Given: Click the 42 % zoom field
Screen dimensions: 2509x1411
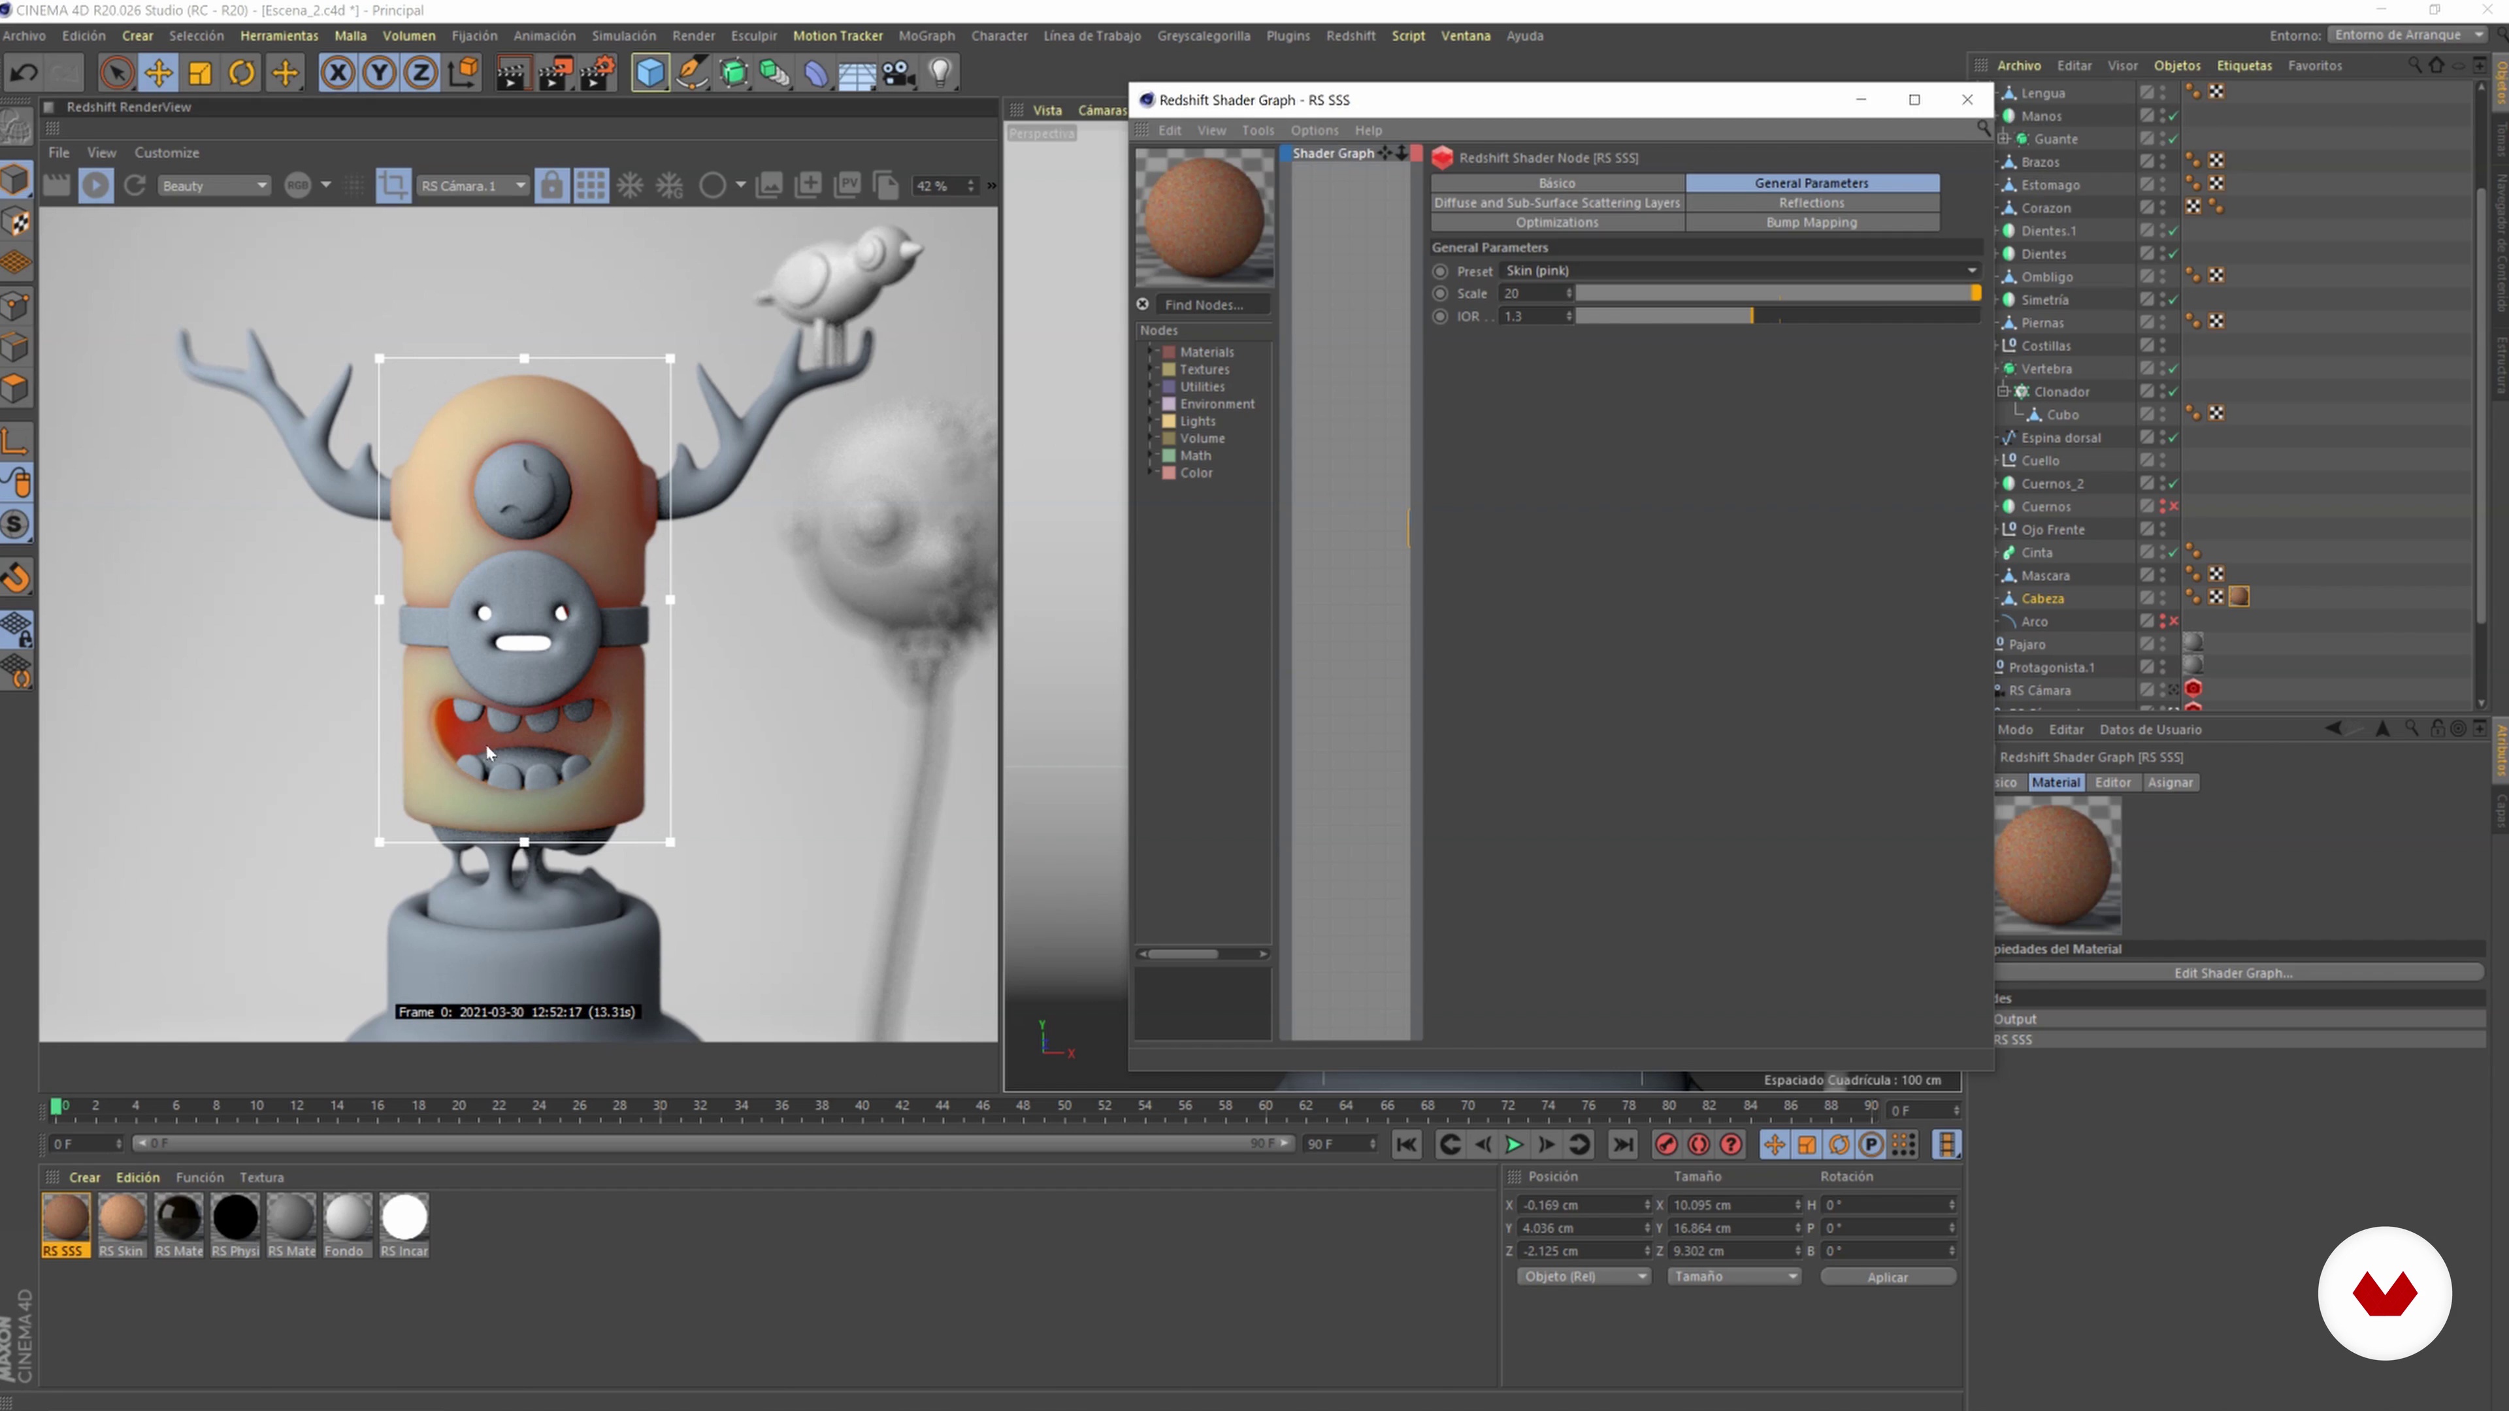Looking at the screenshot, I should [943, 185].
